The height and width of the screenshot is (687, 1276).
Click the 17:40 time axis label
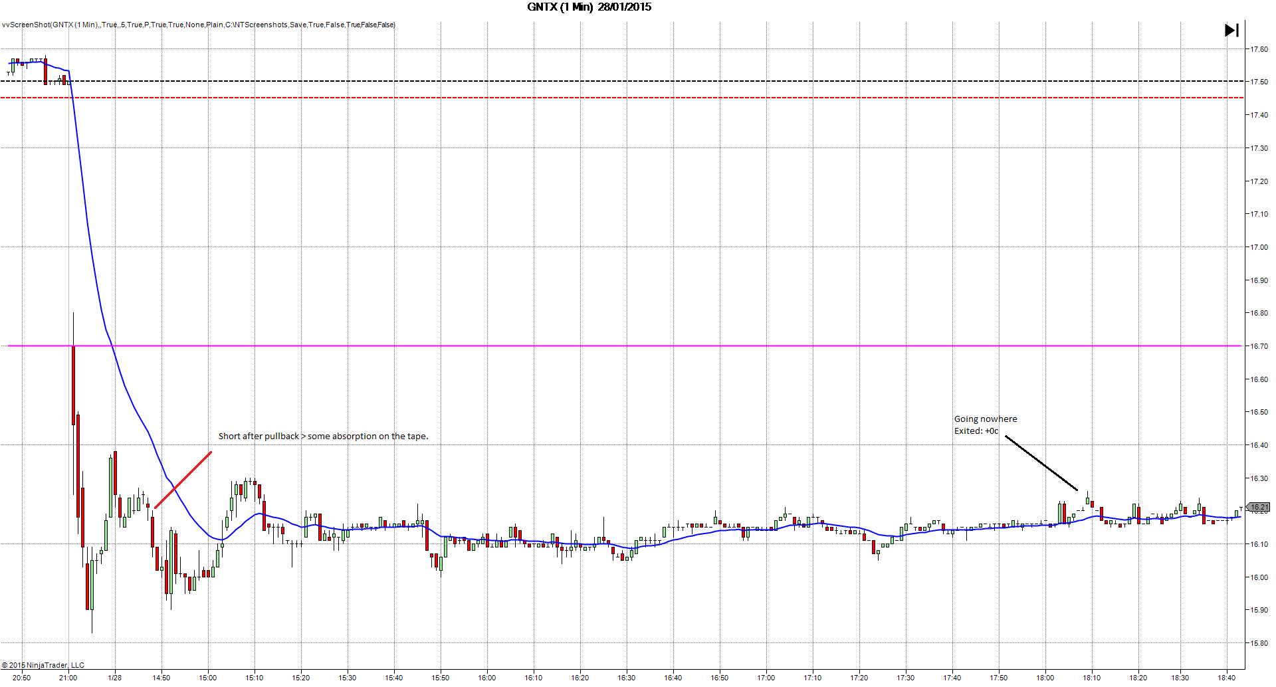(952, 678)
